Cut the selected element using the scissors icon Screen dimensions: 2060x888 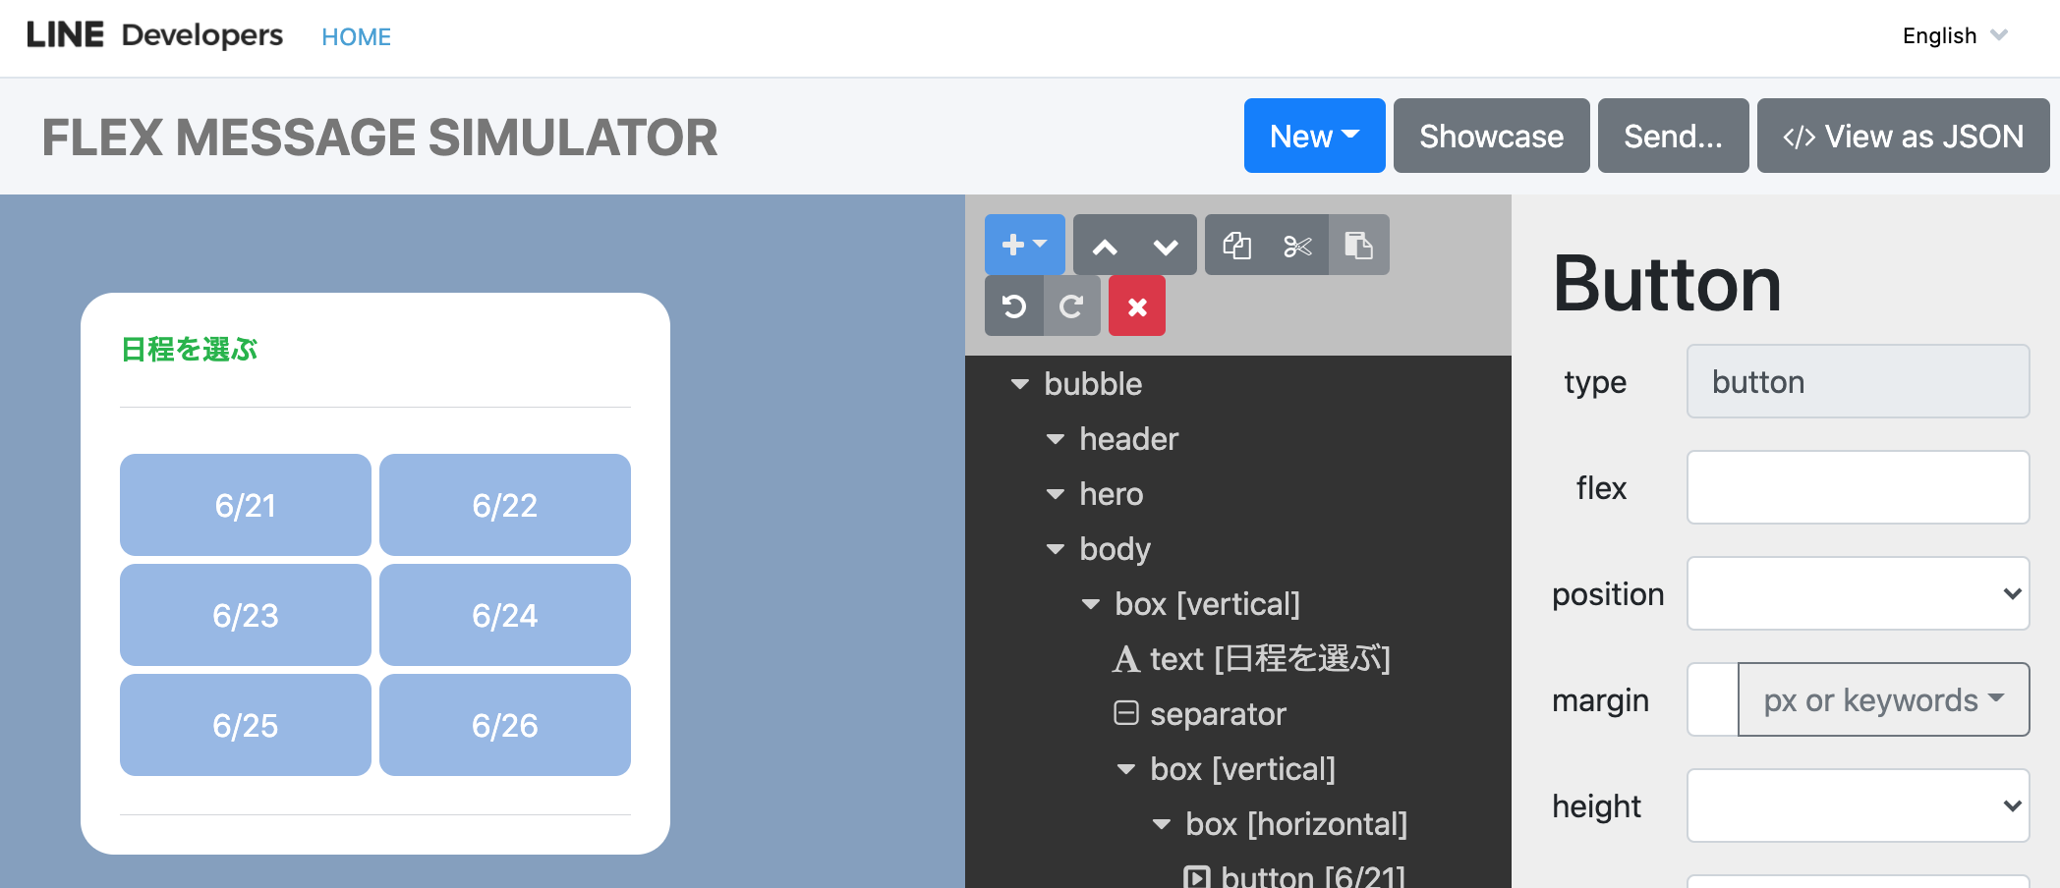(1296, 245)
